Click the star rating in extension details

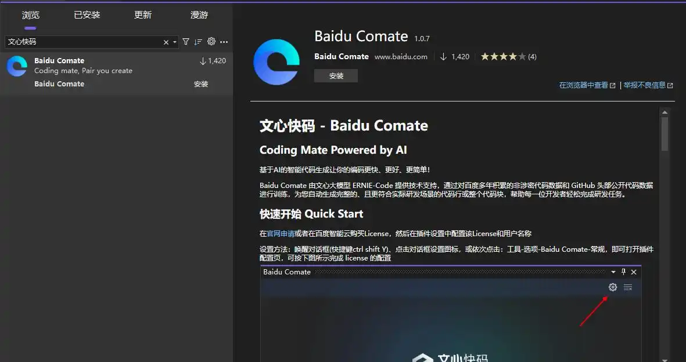point(503,57)
